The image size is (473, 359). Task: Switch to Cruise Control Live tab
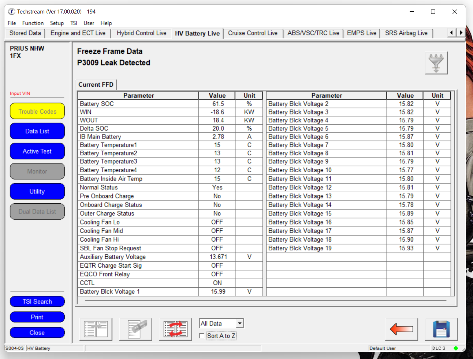pyautogui.click(x=253, y=33)
